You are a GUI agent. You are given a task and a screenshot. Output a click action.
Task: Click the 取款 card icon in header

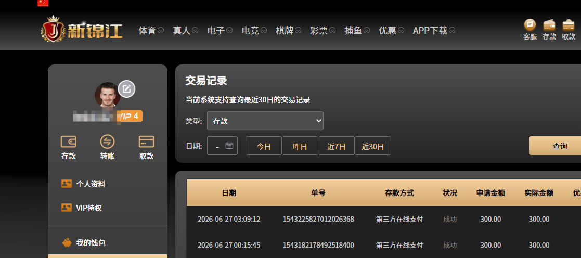click(569, 25)
